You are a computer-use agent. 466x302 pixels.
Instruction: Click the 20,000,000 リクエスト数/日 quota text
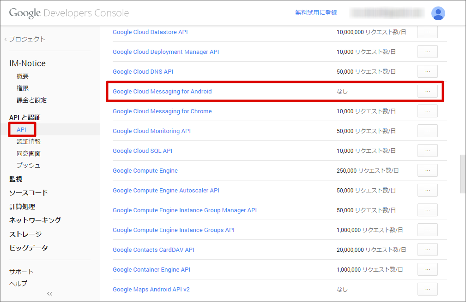pos(371,250)
